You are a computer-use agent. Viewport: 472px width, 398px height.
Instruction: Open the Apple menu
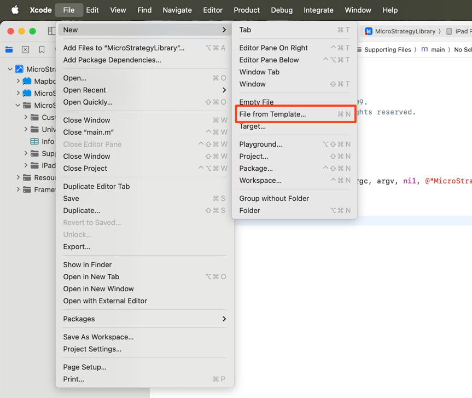pyautogui.click(x=15, y=10)
